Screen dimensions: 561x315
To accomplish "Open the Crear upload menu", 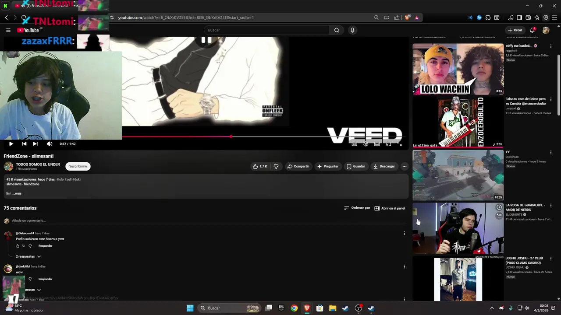I will coord(515,30).
